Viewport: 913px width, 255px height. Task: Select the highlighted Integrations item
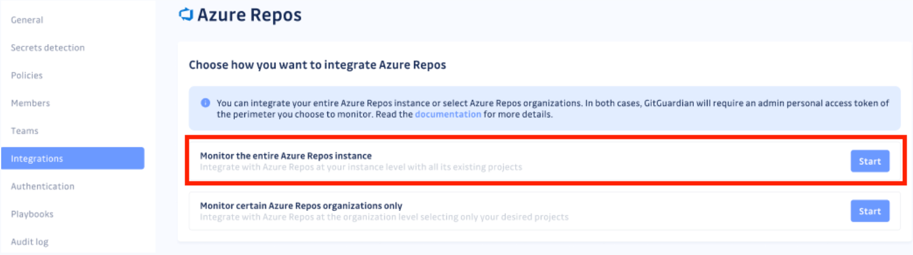(x=72, y=158)
